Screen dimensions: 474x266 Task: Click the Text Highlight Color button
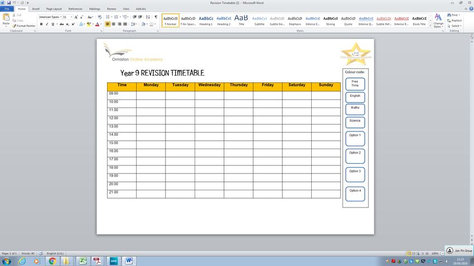[x=89, y=24]
